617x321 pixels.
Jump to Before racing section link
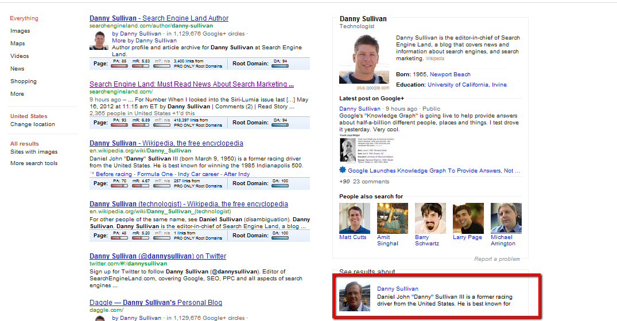click(x=114, y=174)
